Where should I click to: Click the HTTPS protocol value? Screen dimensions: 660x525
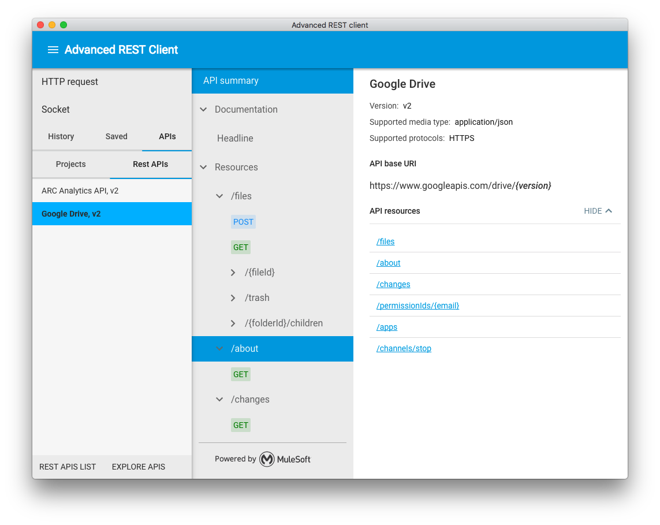pyautogui.click(x=462, y=138)
